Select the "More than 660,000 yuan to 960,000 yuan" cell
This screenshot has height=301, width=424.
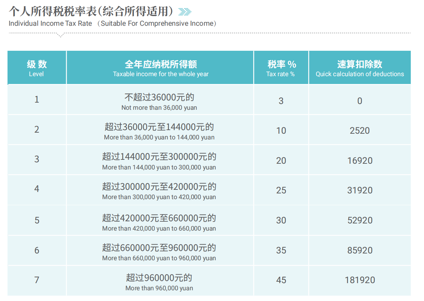(x=159, y=252)
